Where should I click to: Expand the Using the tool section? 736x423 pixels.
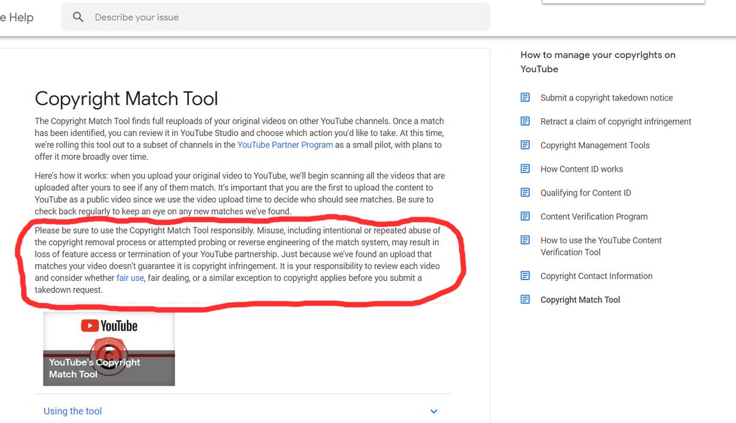pyautogui.click(x=243, y=411)
